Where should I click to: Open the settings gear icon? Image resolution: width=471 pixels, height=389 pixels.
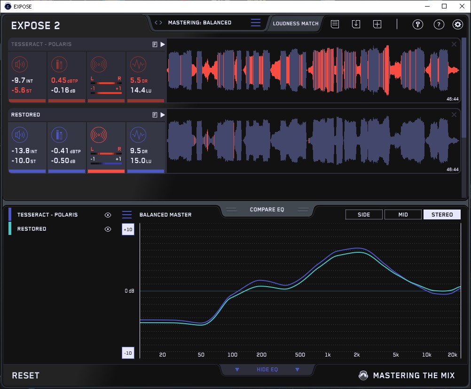click(457, 24)
